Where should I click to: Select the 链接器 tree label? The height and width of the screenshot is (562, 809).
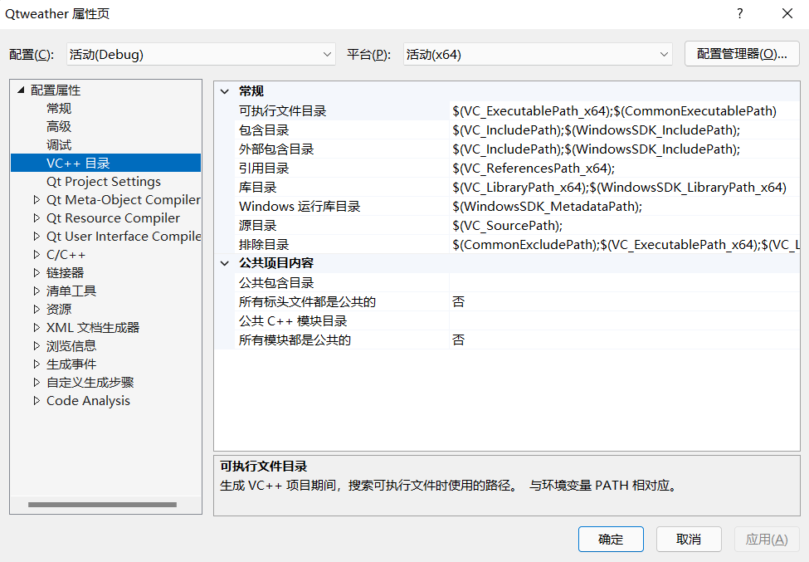[65, 272]
